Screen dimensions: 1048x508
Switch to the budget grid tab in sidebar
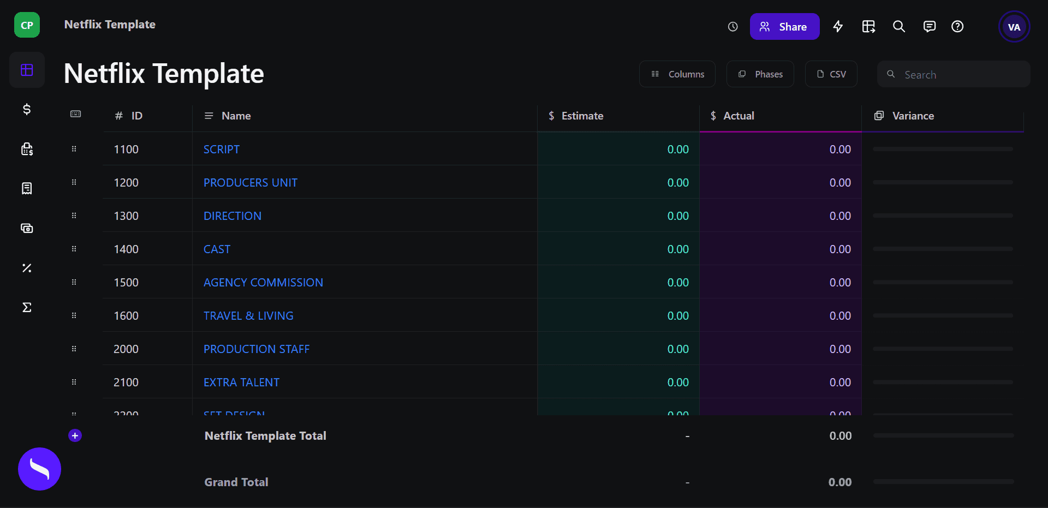point(27,70)
